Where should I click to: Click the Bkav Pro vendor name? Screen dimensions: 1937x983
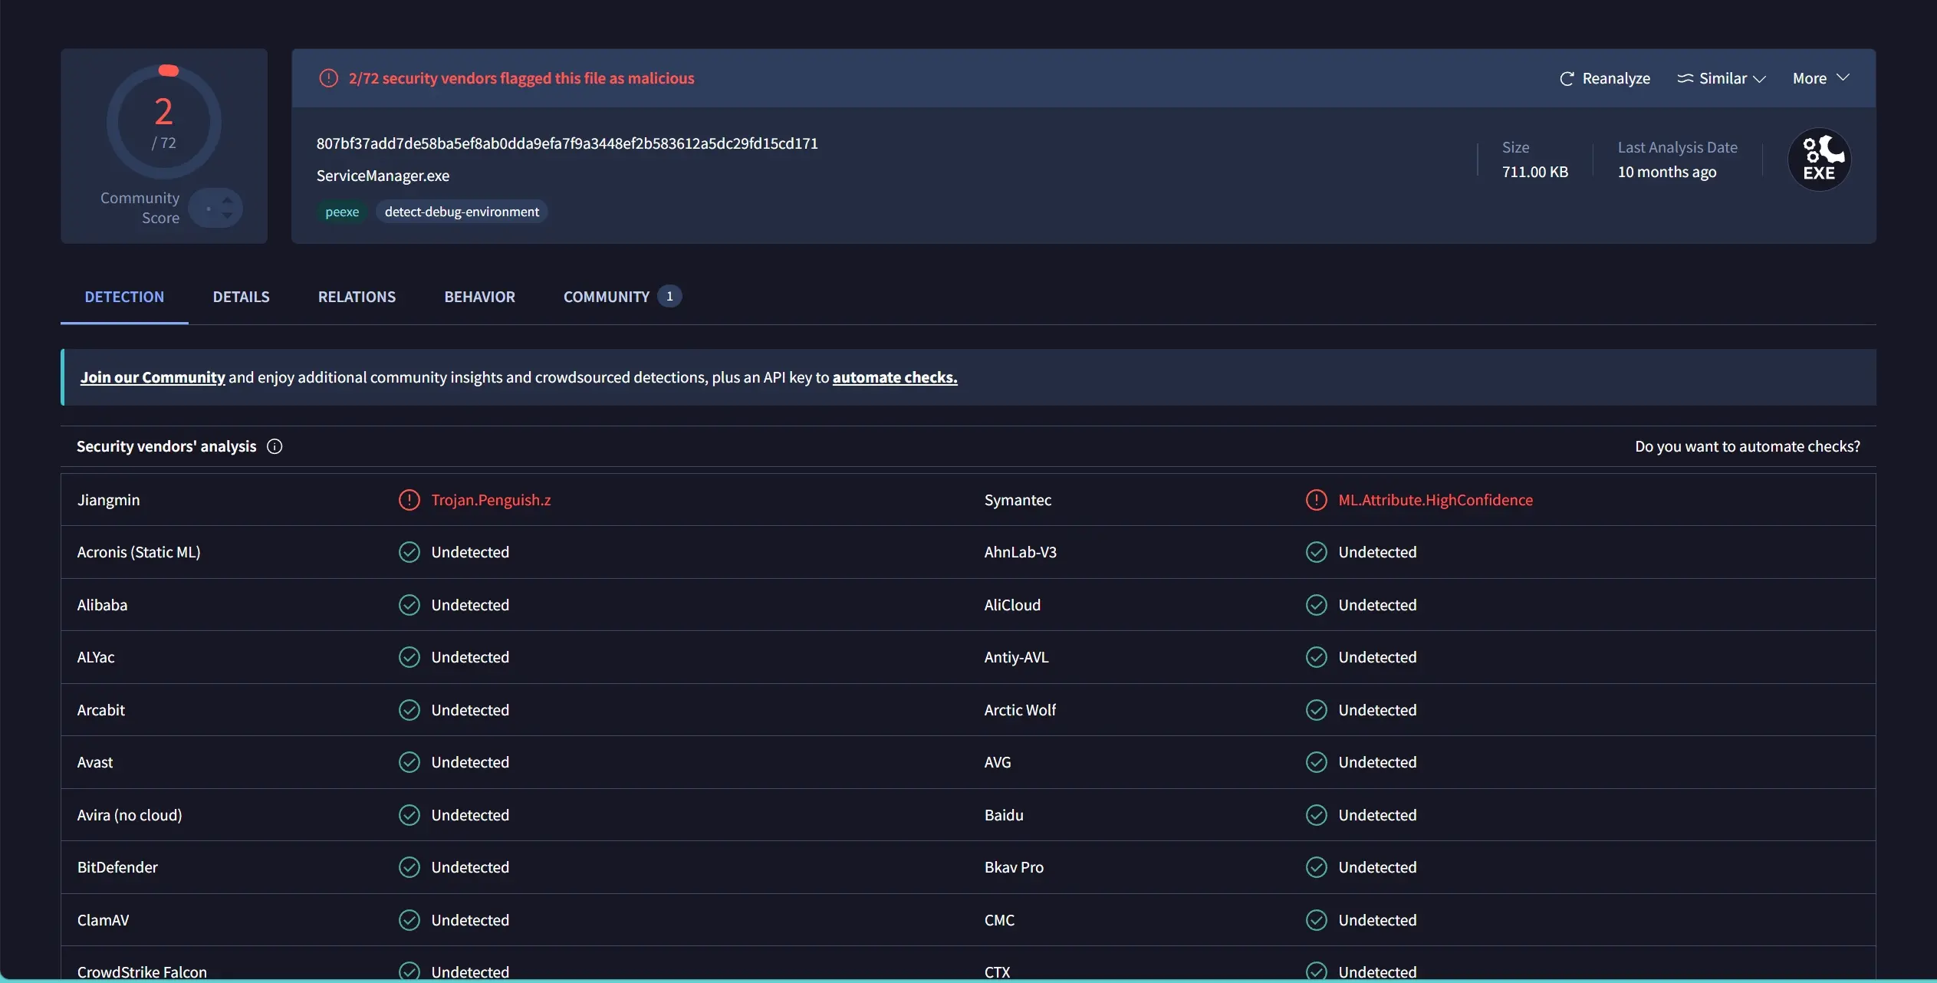tap(1014, 867)
